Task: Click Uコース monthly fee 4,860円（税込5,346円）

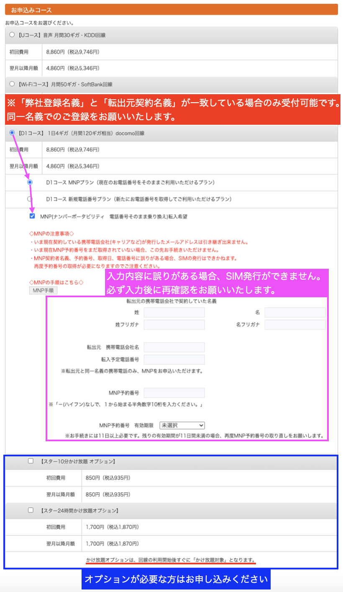Action: 73,68
